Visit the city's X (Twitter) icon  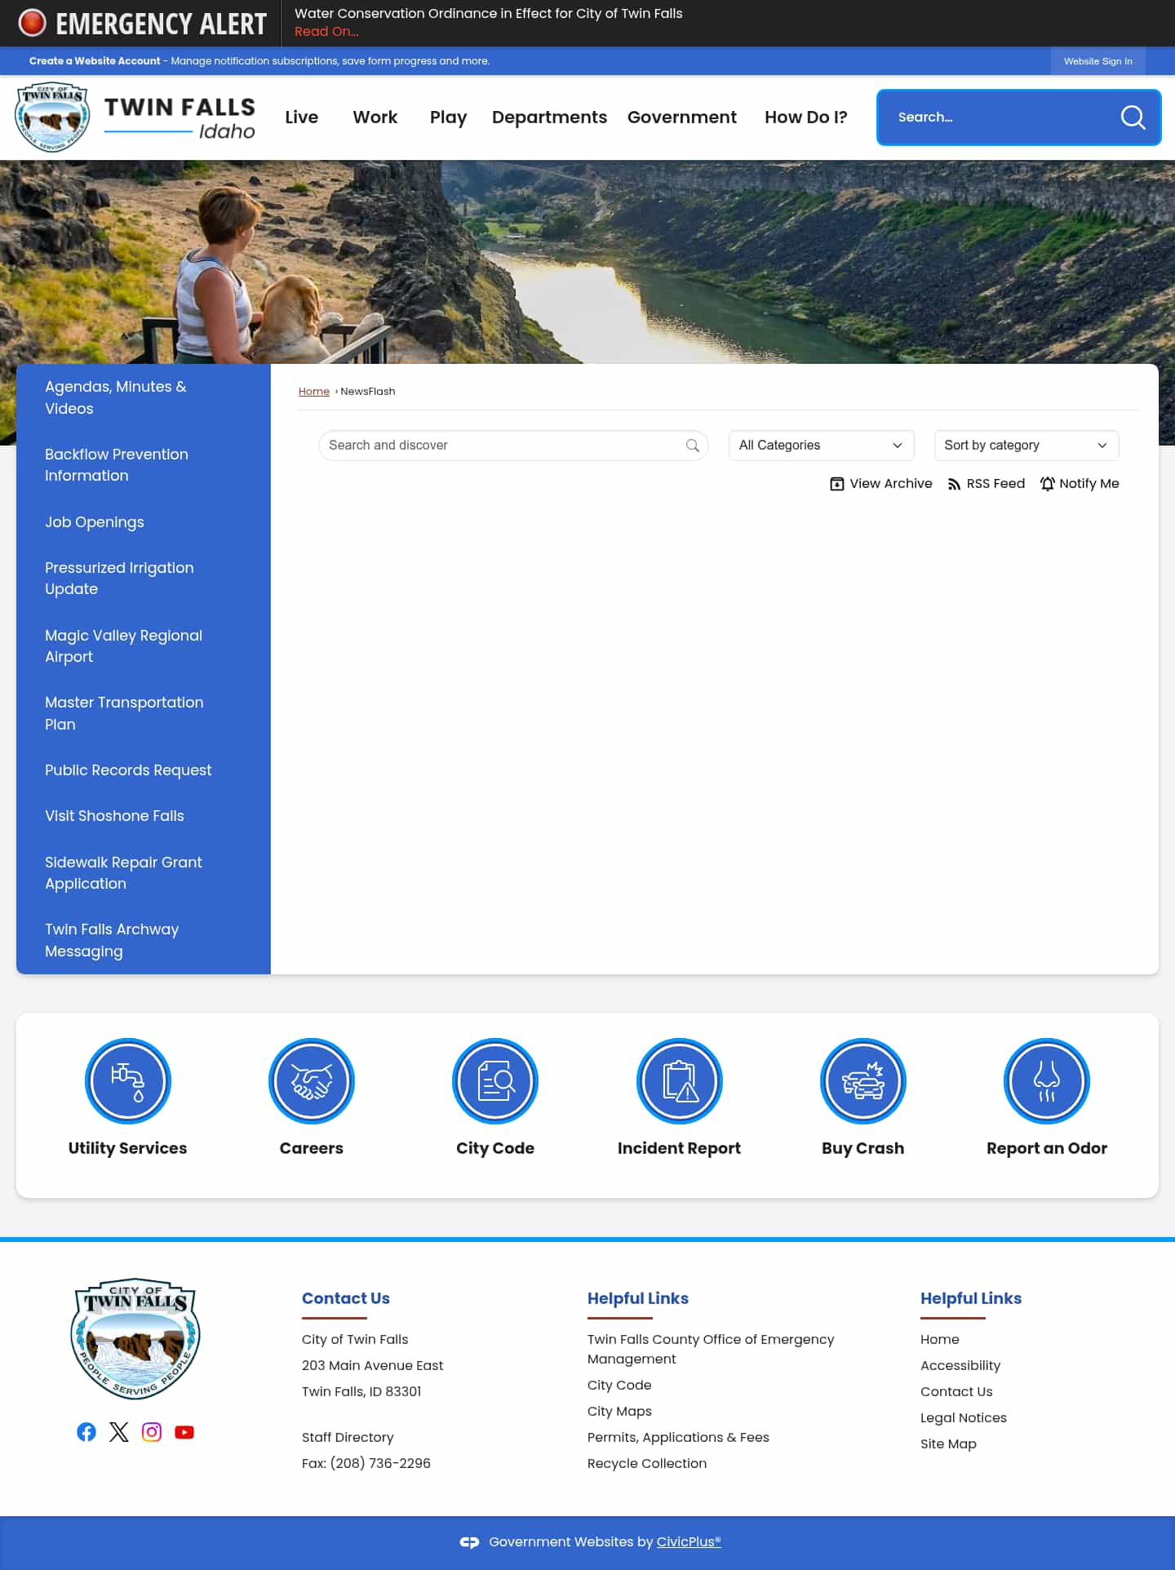point(119,1432)
